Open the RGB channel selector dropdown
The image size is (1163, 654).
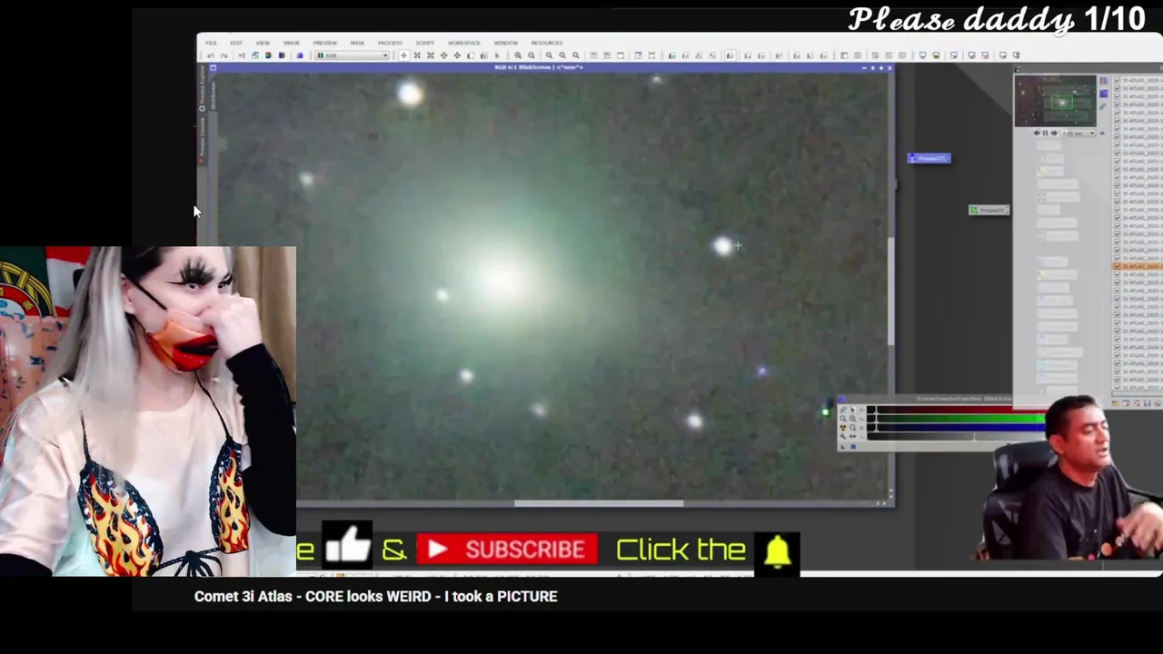coord(352,55)
